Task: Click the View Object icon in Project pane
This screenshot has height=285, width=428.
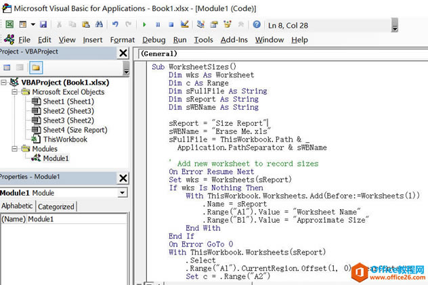Action: [20, 68]
